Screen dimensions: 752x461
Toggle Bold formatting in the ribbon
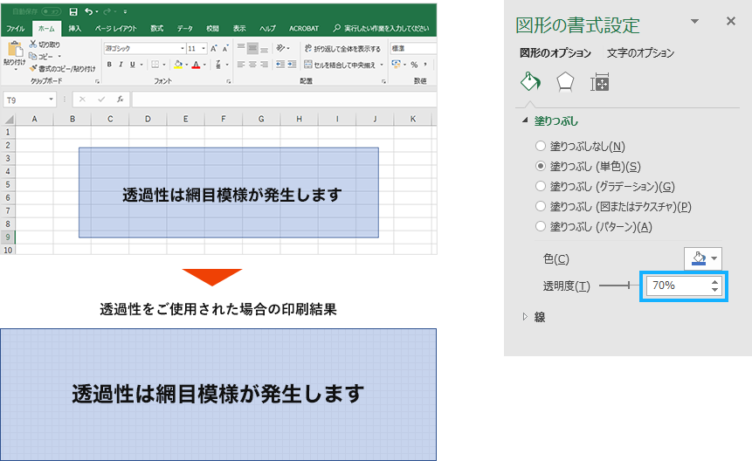click(x=108, y=65)
